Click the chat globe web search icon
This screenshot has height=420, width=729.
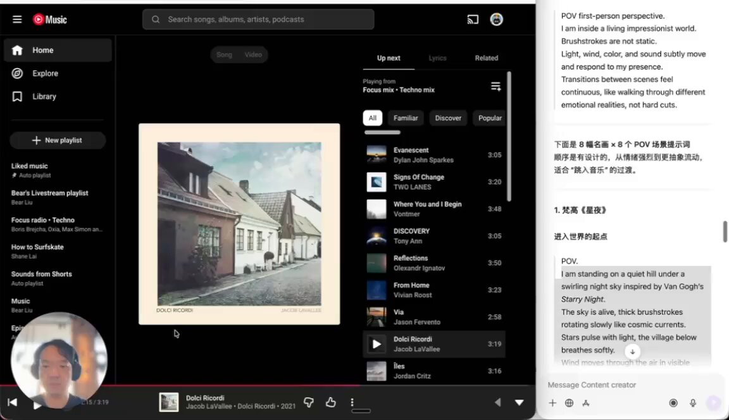(x=569, y=403)
